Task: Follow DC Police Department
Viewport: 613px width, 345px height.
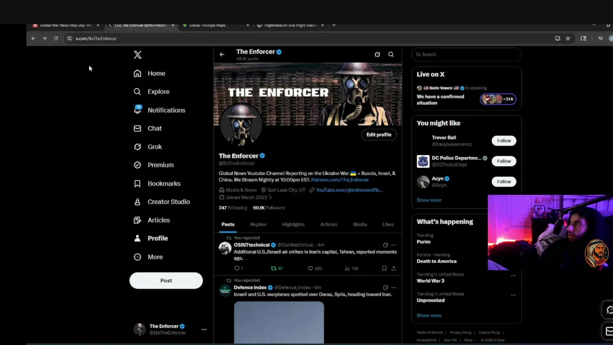Action: 504,161
